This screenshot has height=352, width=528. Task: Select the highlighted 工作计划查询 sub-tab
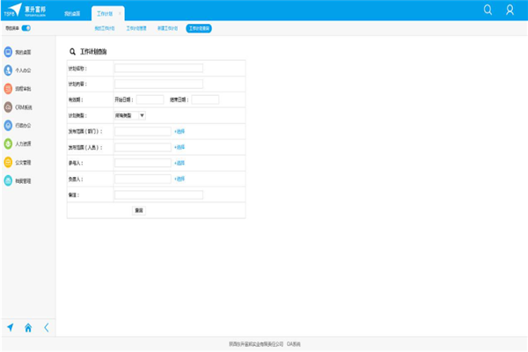click(x=199, y=28)
